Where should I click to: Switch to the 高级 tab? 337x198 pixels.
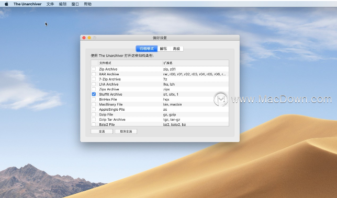(x=176, y=49)
